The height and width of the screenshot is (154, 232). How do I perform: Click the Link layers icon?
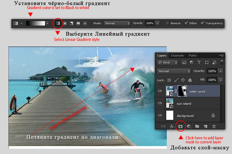[x=163, y=126]
